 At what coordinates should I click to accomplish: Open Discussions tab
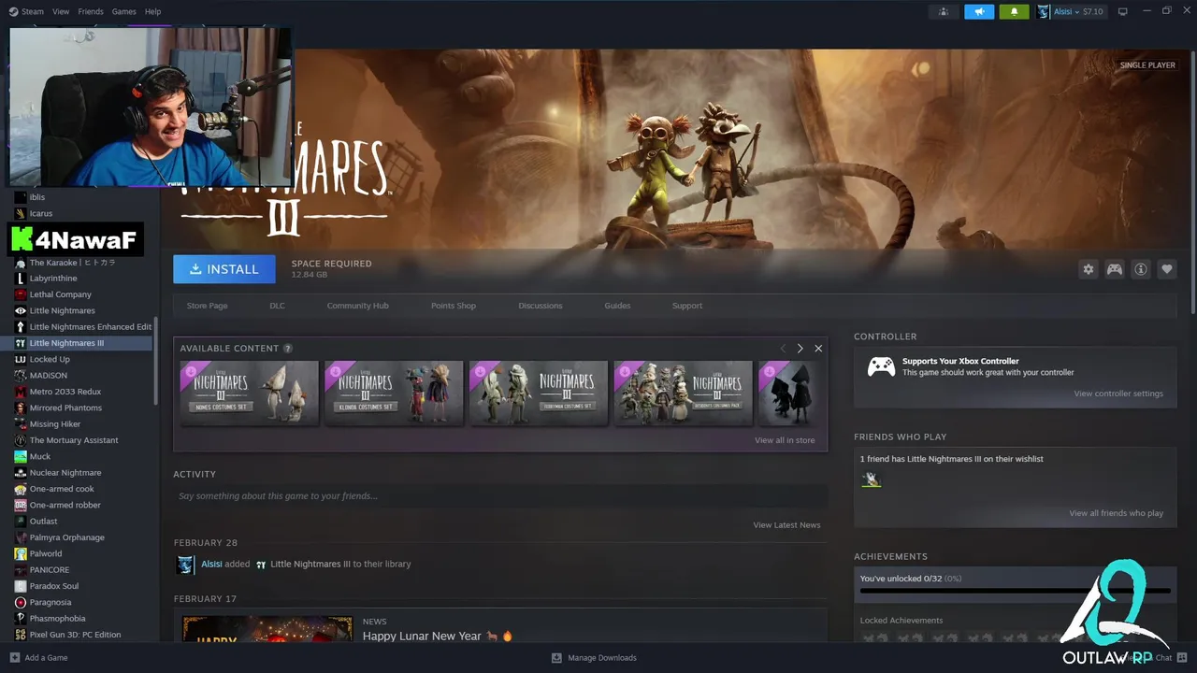(x=541, y=306)
